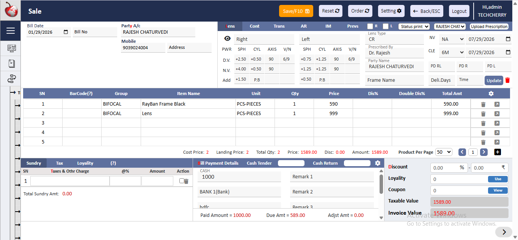Expand the Product Per Page dropdown

444,152
